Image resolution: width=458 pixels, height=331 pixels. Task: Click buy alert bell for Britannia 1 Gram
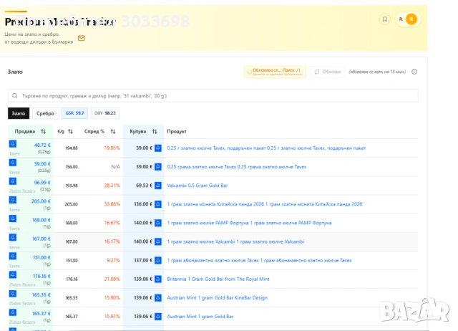(x=159, y=278)
